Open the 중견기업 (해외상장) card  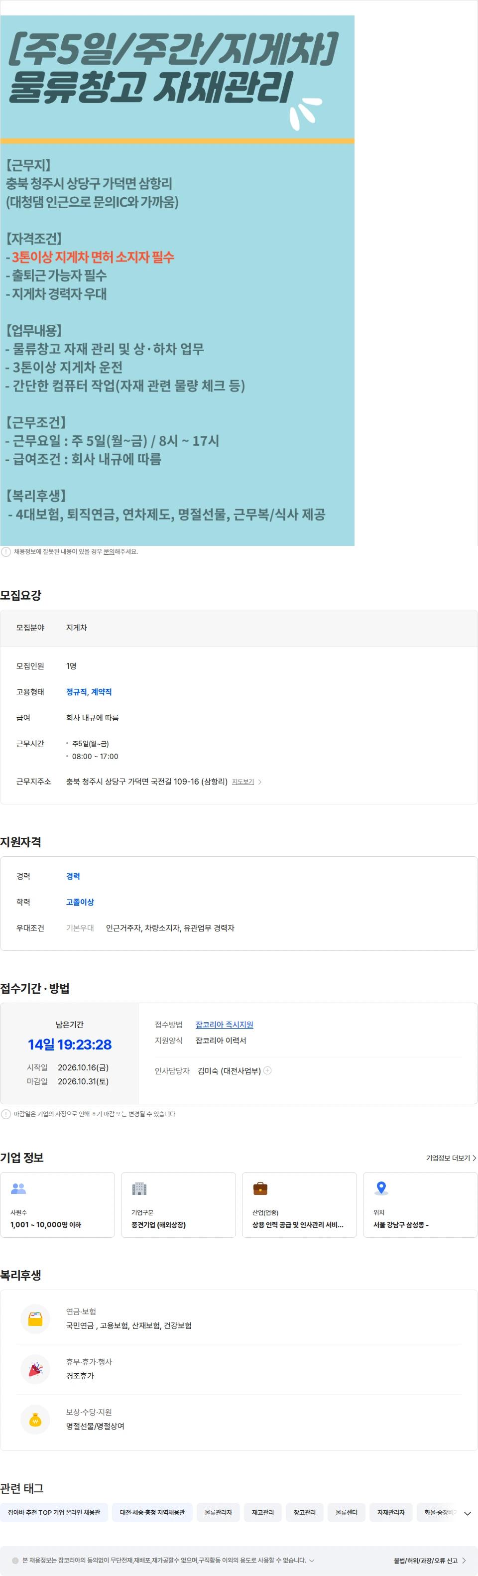pos(178,1204)
